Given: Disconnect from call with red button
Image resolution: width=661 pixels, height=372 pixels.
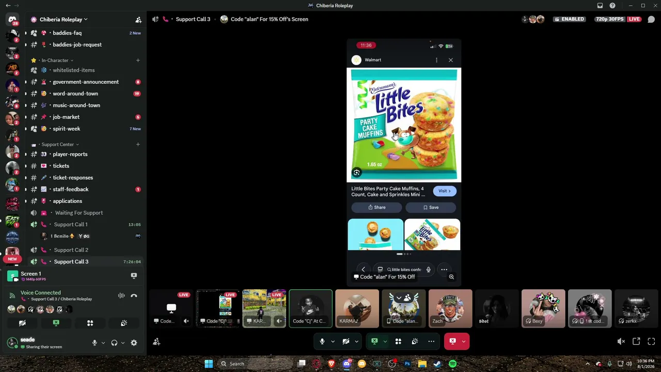Looking at the screenshot, I should 452,342.
